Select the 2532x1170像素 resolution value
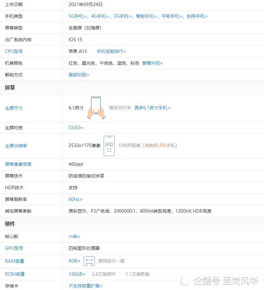 (85, 145)
